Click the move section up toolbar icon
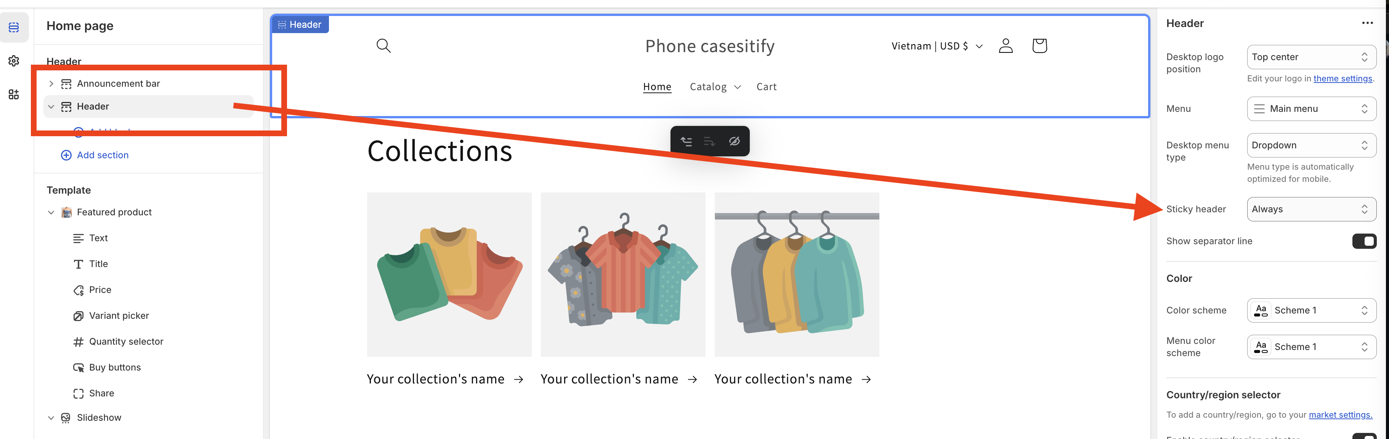Screen dimensions: 1389x439 coord(686,142)
